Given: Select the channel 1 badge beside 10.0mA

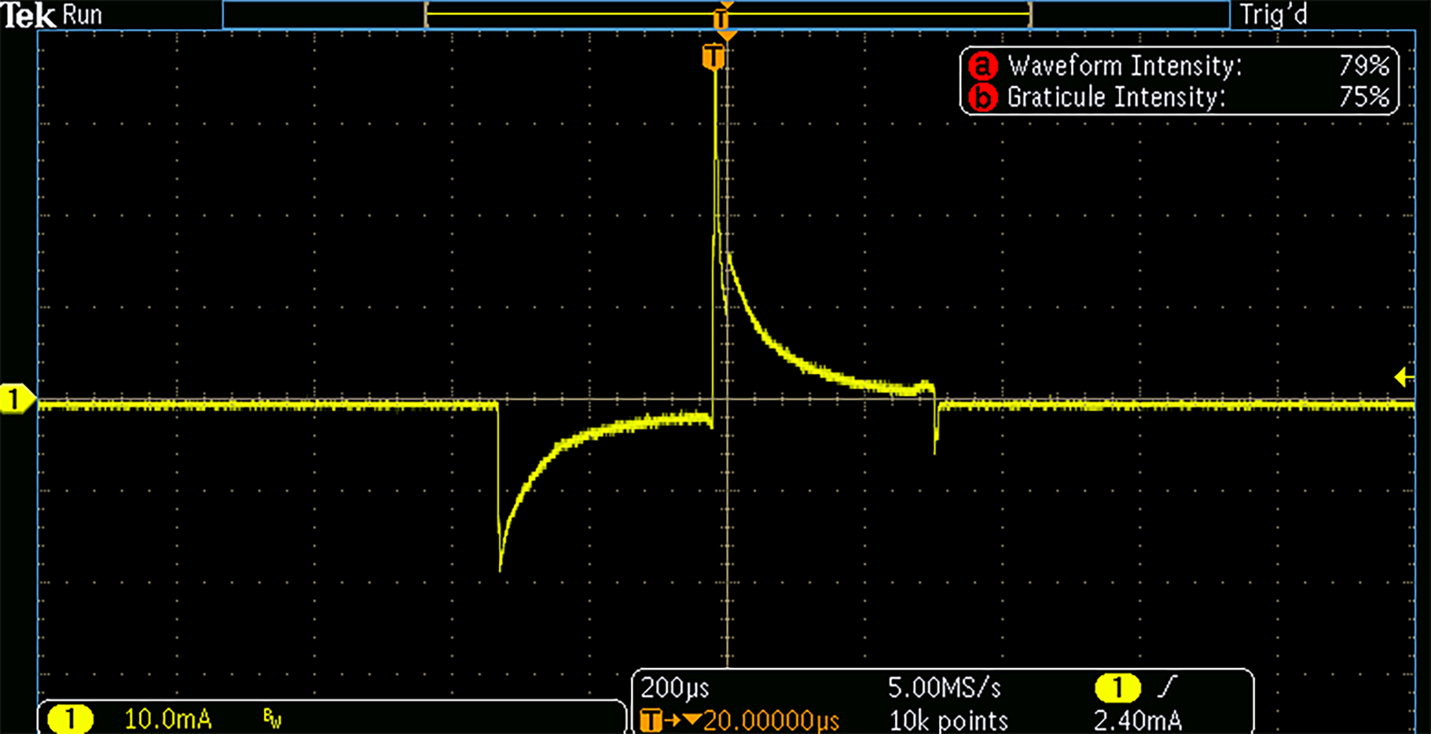Looking at the screenshot, I should (x=70, y=720).
